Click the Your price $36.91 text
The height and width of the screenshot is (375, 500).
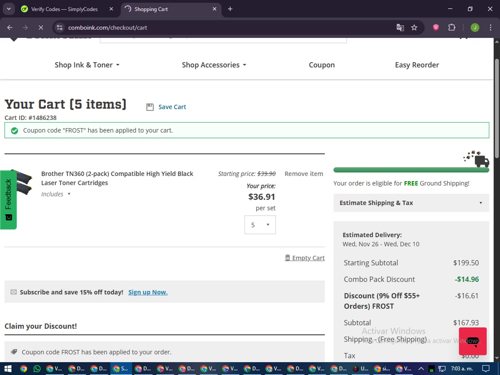[x=262, y=197]
